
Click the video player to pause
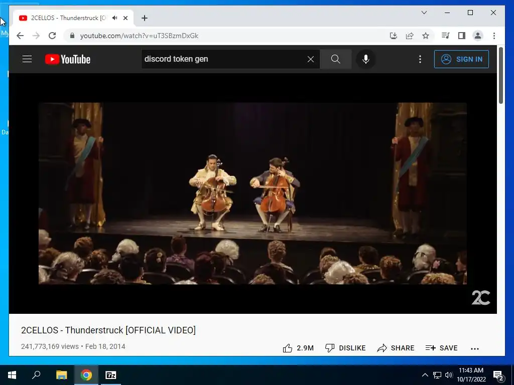tap(253, 193)
